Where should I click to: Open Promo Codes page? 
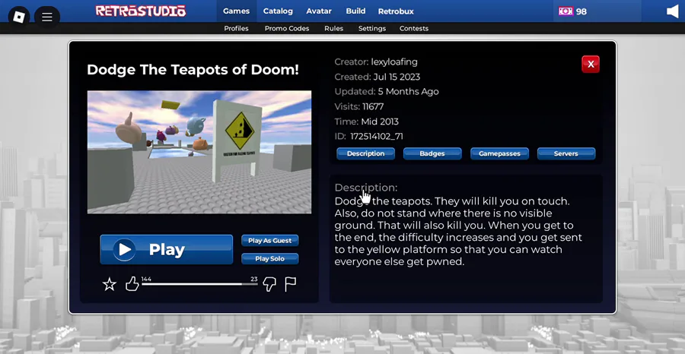tap(287, 28)
